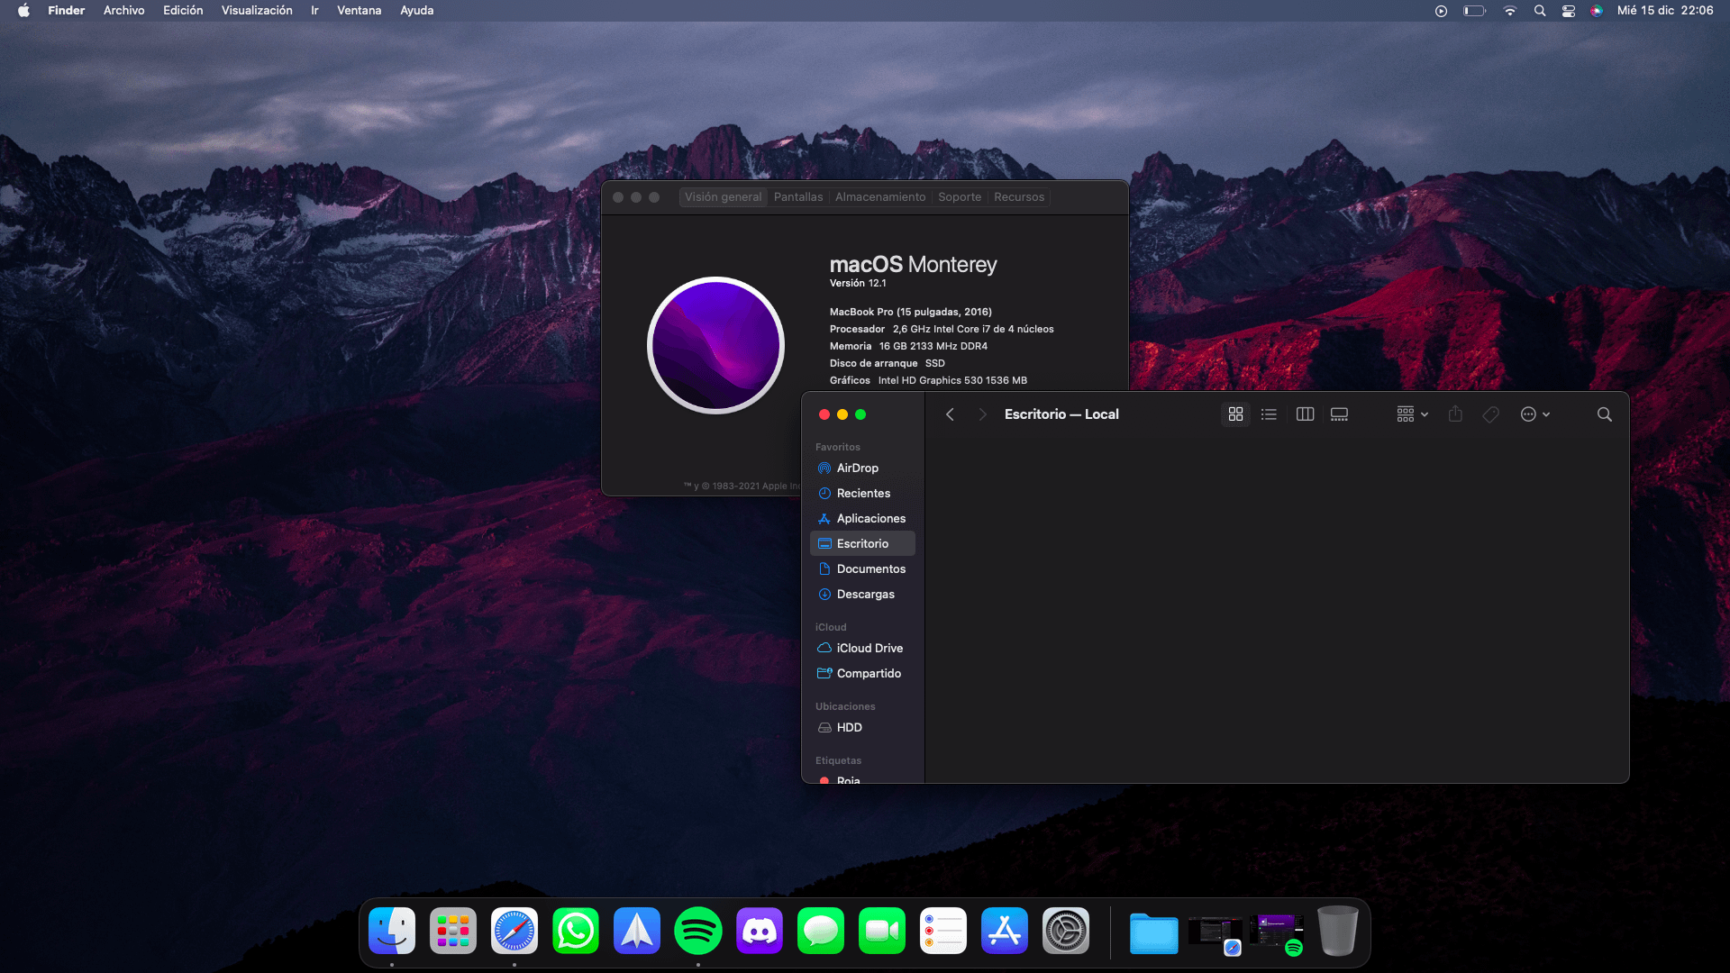Open WhatsApp from the Dock
The width and height of the screenshot is (1730, 973).
(576, 931)
